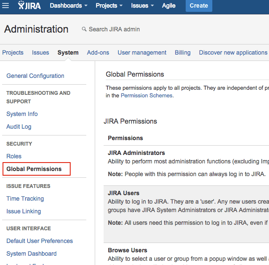The height and width of the screenshot is (265, 269).
Task: Open the Add-ons tab
Action: pyautogui.click(x=98, y=52)
